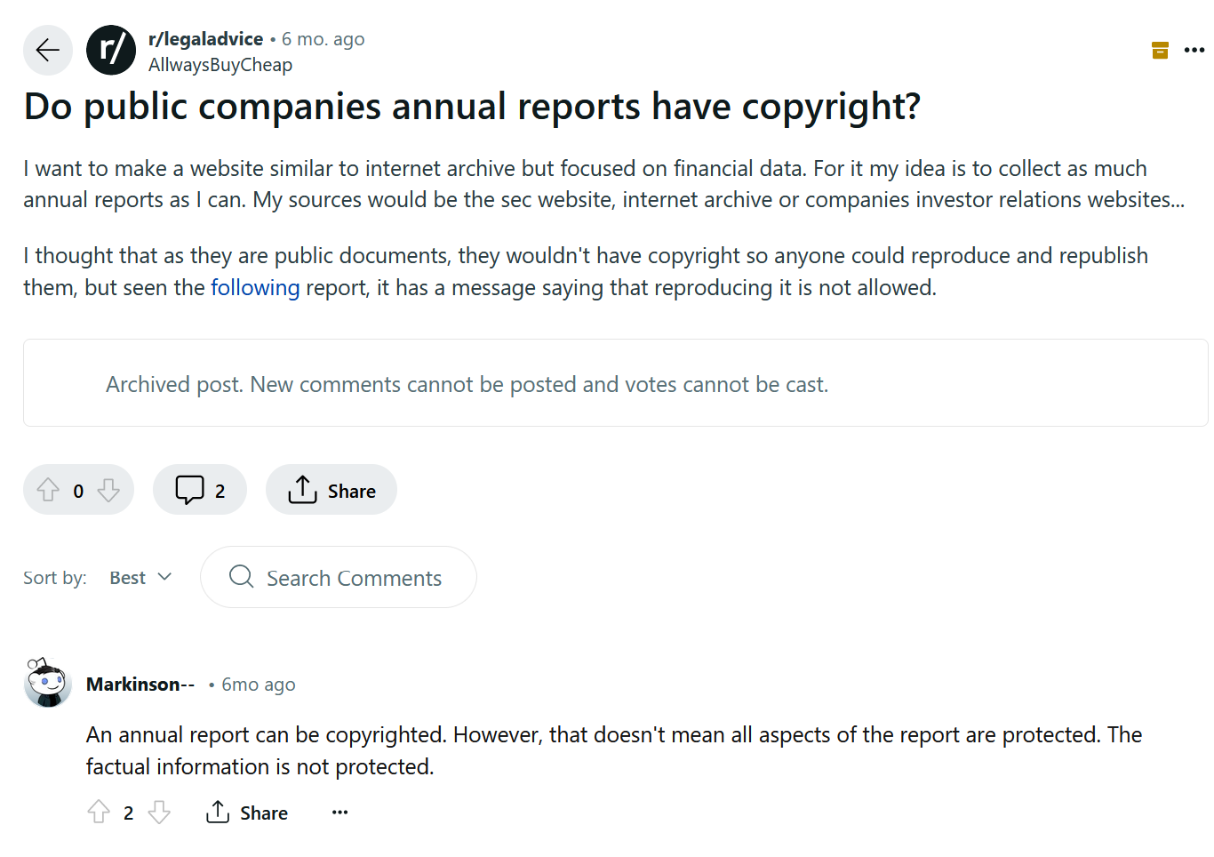
Task: Upvote the copyright question post
Action: click(48, 490)
